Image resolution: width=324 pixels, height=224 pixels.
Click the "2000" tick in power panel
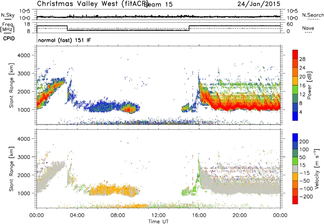(23, 91)
